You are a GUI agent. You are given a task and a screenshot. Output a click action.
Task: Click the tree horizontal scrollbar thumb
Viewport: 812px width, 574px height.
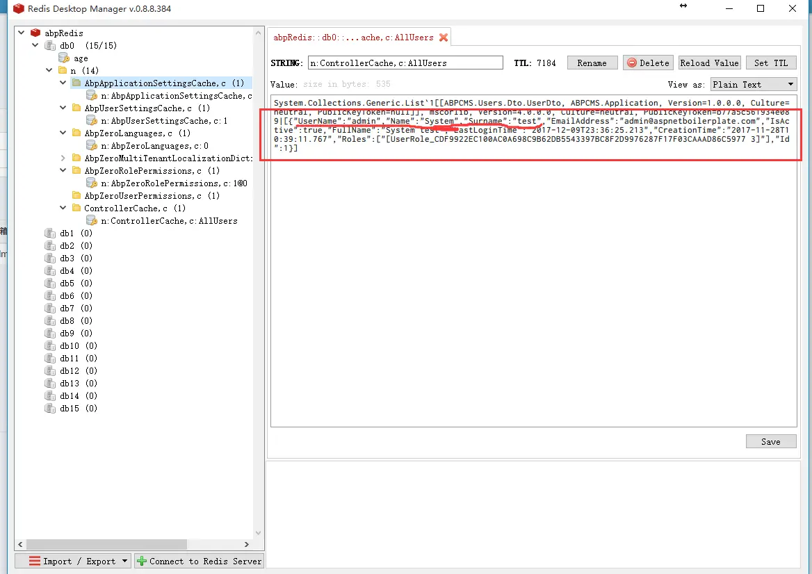tap(106, 545)
